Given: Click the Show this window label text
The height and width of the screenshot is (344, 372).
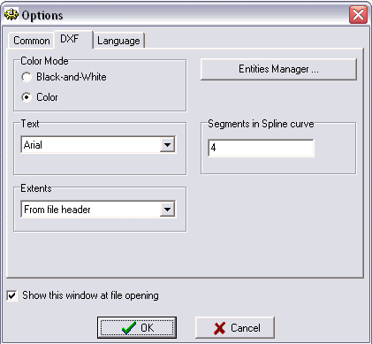Looking at the screenshot, I should [x=90, y=295].
